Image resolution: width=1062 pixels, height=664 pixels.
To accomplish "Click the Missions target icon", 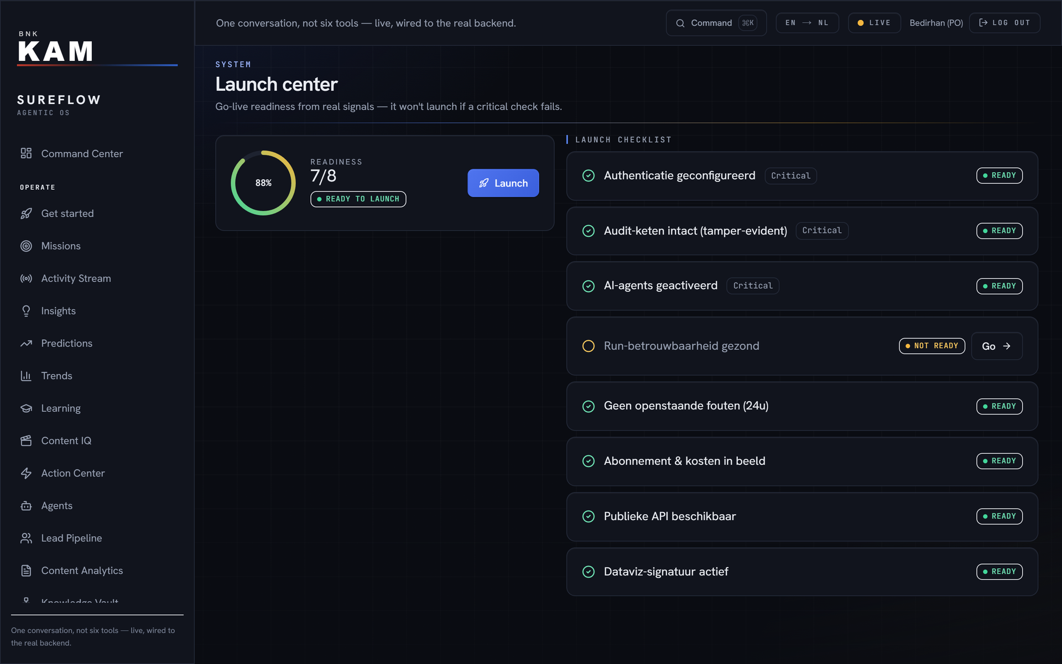I will click(x=26, y=246).
